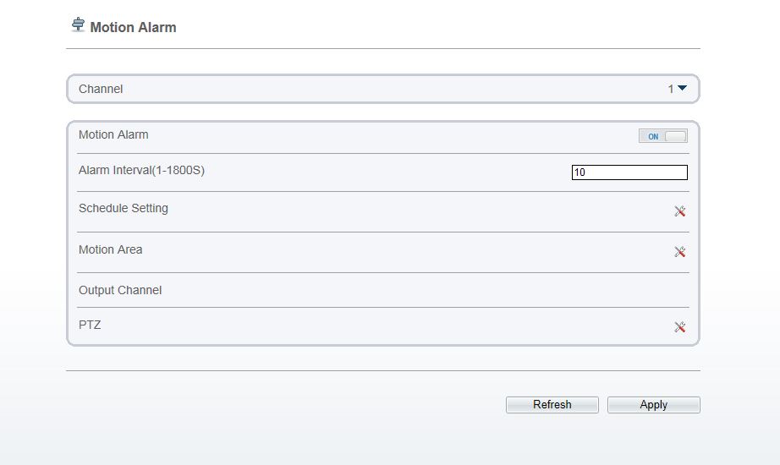Screen dimensions: 780x465
Task: Click the Motion Alarm page title text
Action: [134, 27]
